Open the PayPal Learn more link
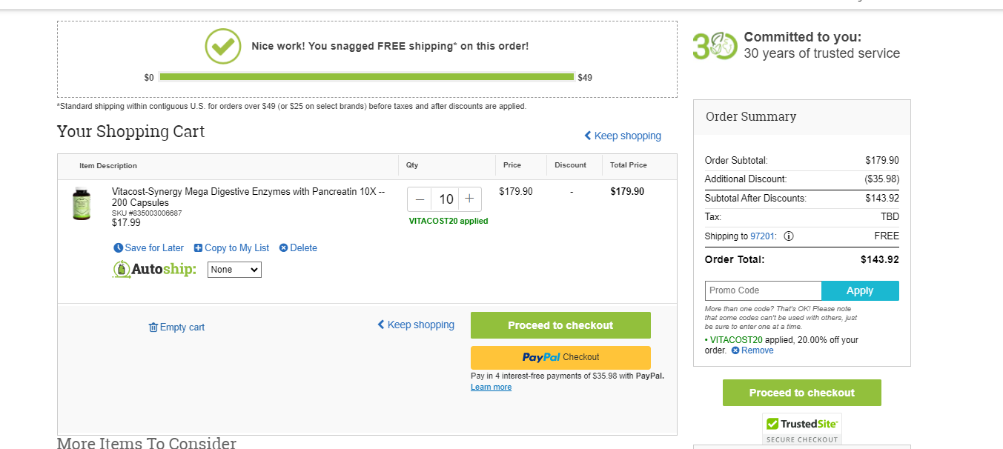 click(x=491, y=388)
